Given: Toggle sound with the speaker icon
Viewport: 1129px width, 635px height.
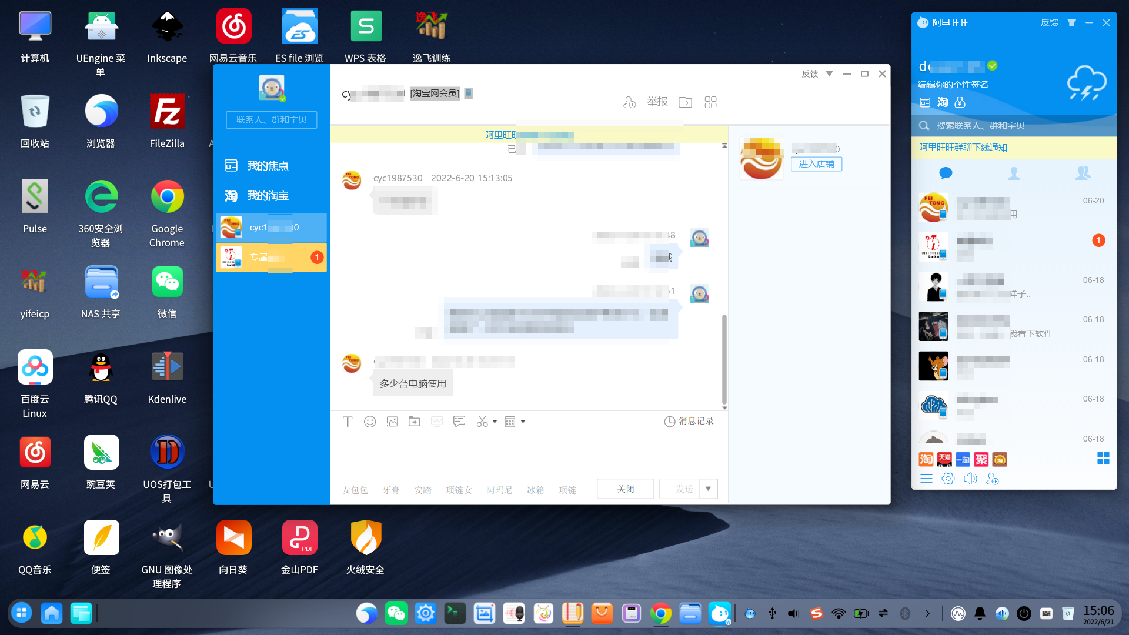Looking at the screenshot, I should coord(970,479).
